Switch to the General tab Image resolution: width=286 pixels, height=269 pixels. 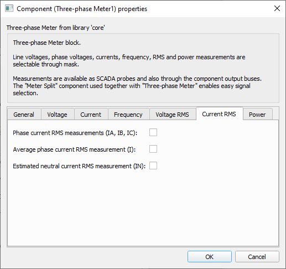click(x=24, y=115)
